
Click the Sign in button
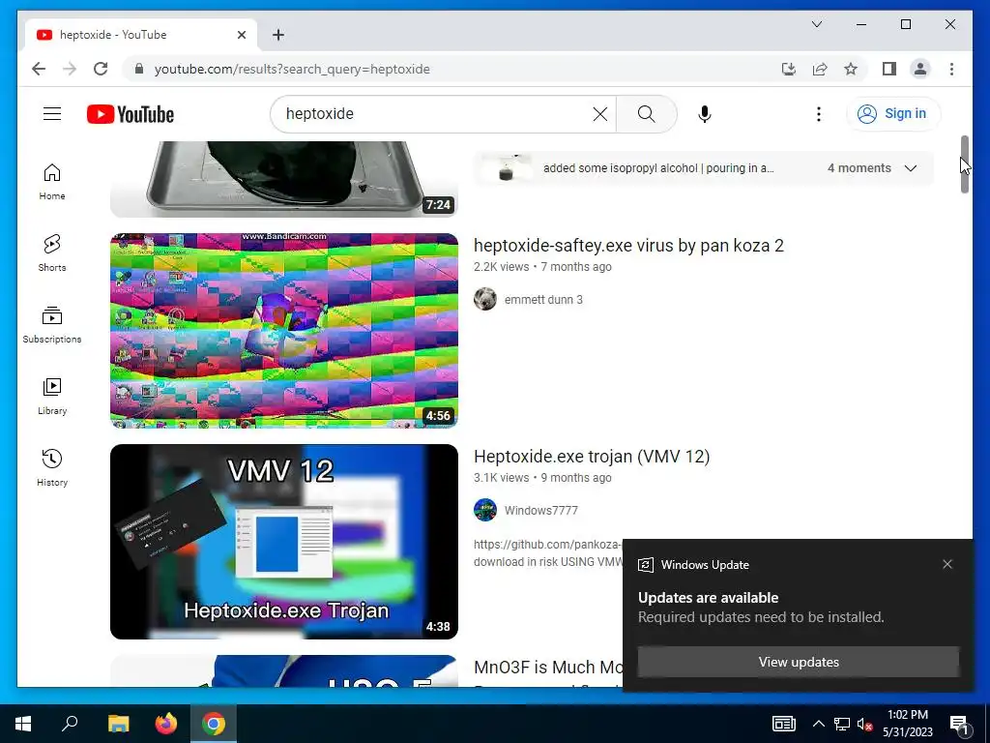[893, 114]
